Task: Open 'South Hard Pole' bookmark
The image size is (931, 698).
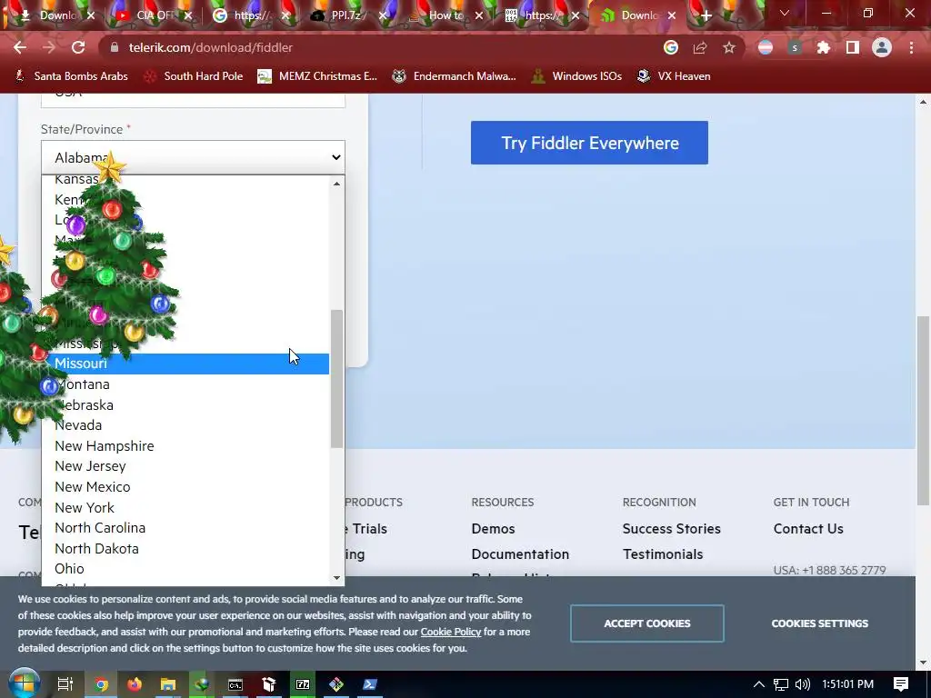Action: (195, 76)
